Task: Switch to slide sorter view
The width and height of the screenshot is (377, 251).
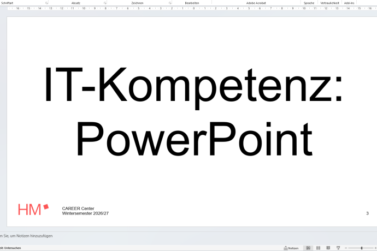Action: tap(318, 248)
